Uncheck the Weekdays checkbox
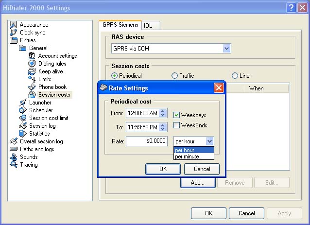The width and height of the screenshot is (310, 225). click(176, 115)
